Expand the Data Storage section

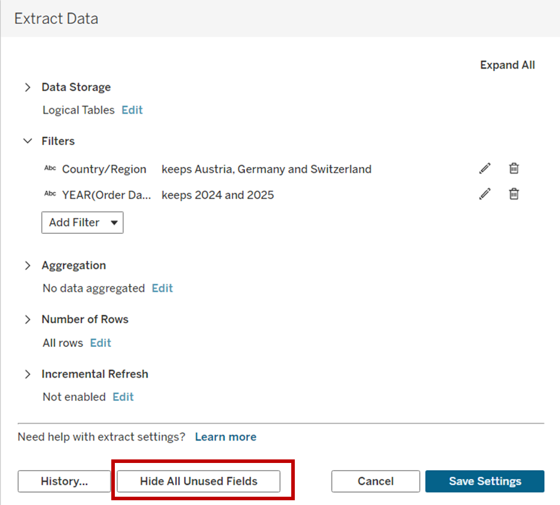click(27, 88)
